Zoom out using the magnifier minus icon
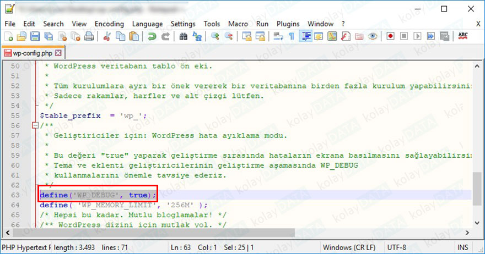 pyautogui.click(x=229, y=36)
